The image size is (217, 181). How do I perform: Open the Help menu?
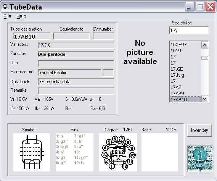tap(21, 16)
